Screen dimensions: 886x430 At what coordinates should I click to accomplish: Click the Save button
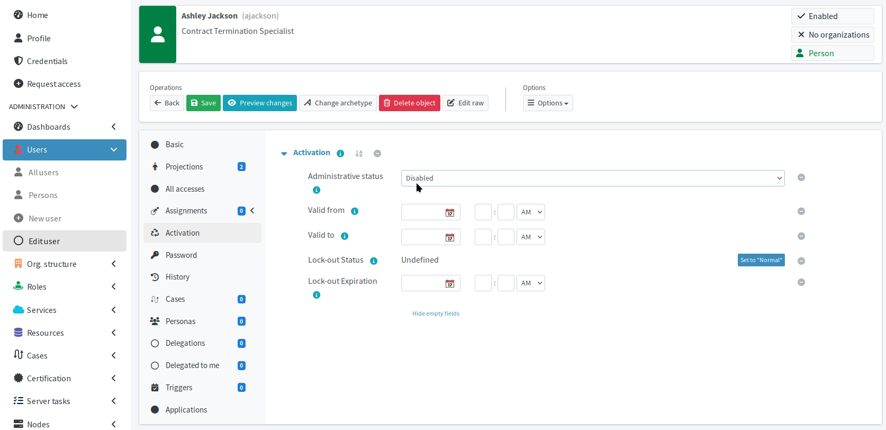coord(203,103)
